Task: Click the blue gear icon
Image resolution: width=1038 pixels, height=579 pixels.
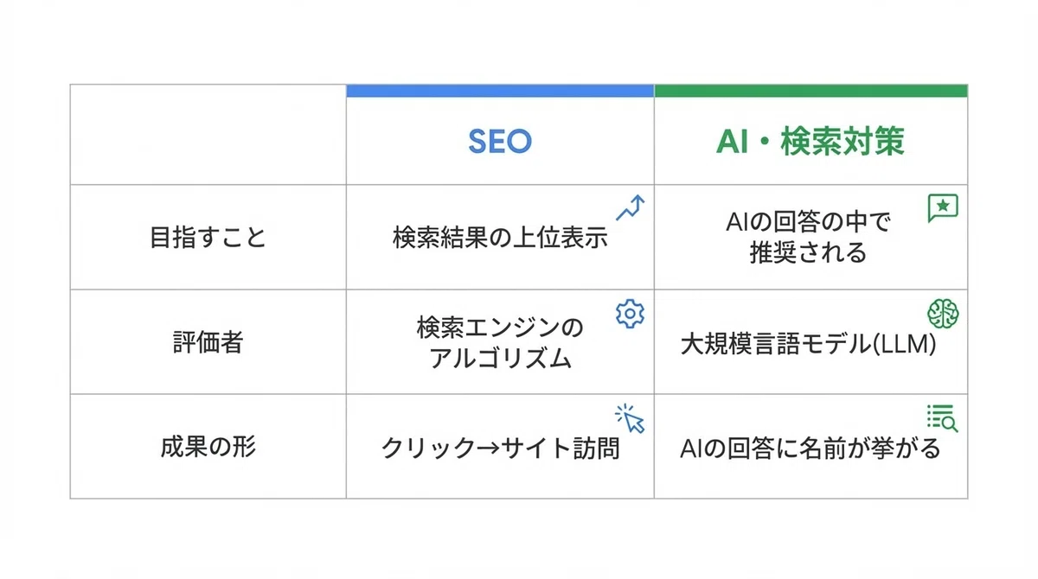Action: pos(630,314)
